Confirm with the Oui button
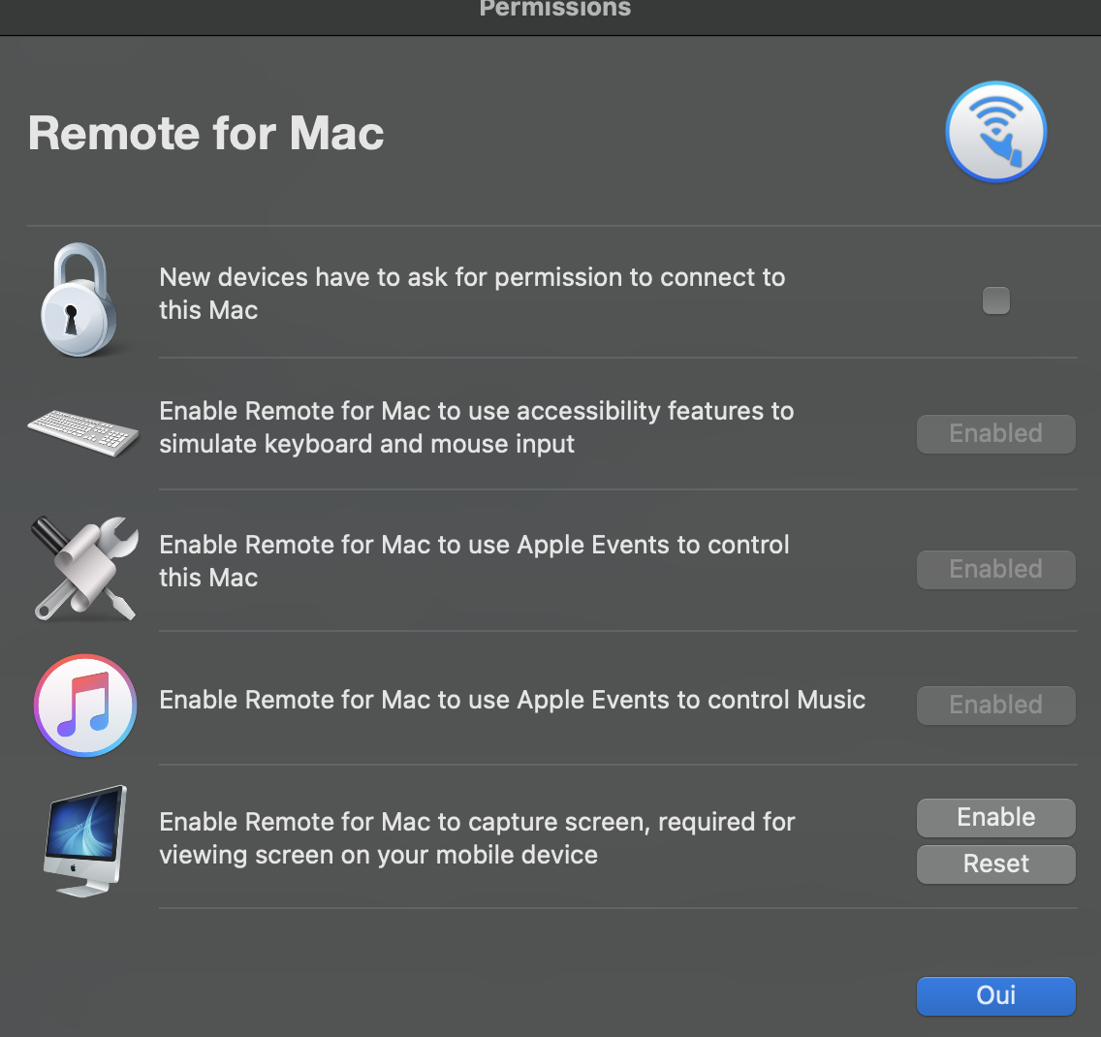This screenshot has width=1101, height=1037. coord(995,995)
